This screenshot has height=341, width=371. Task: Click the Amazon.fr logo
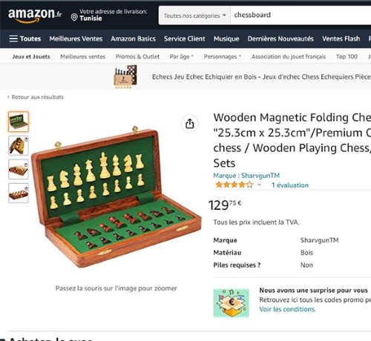(35, 16)
